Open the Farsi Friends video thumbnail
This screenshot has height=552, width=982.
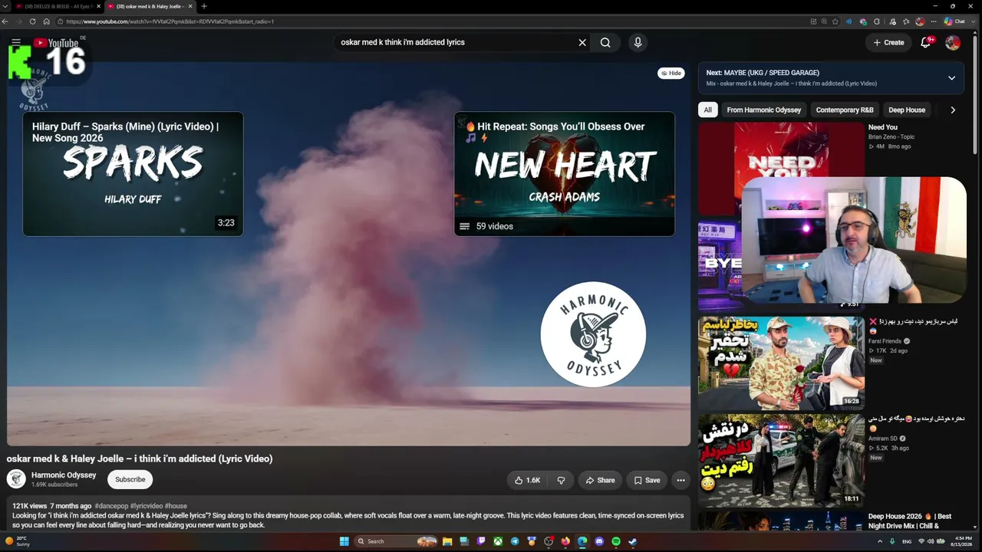(781, 363)
